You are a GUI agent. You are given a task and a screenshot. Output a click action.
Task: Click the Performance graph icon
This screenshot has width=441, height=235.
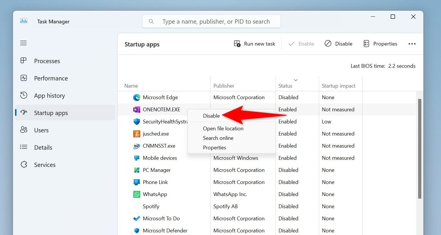point(24,78)
